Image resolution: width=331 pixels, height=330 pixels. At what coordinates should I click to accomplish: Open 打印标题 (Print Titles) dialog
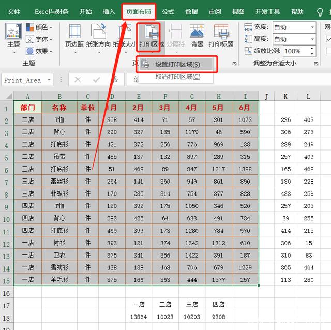click(221, 36)
